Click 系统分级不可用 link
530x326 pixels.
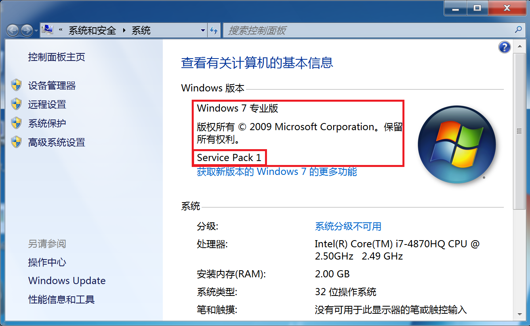coord(348,226)
